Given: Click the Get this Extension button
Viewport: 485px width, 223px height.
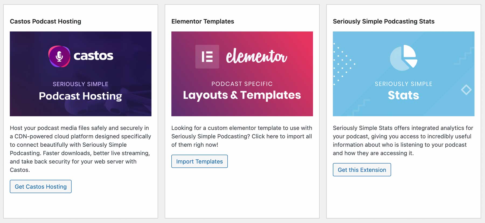Looking at the screenshot, I should click(x=362, y=170).
